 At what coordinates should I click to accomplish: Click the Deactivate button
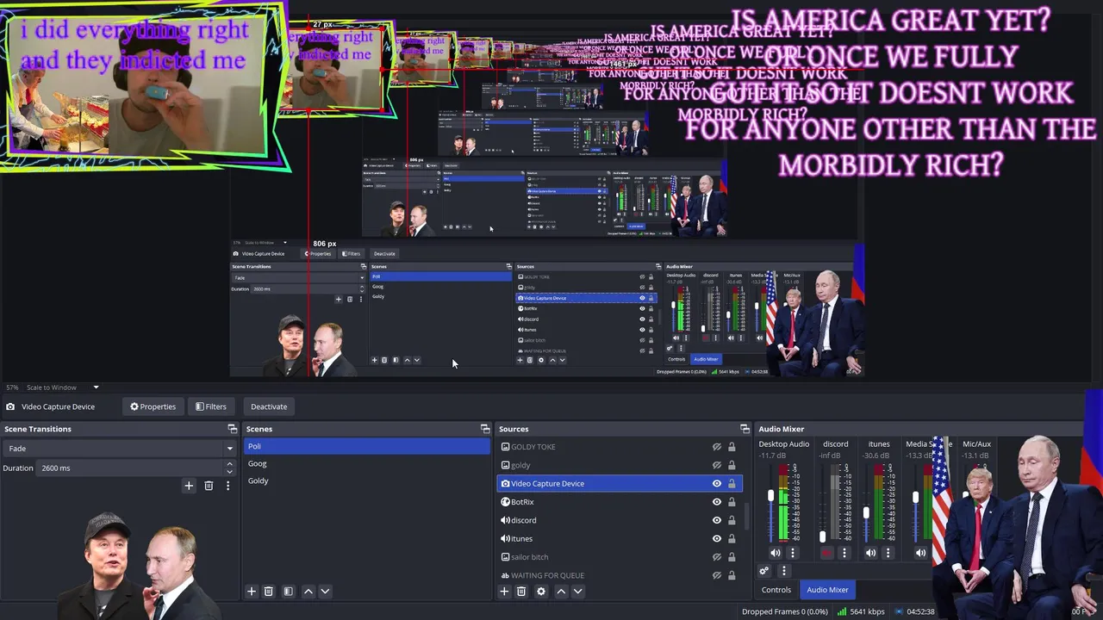[x=269, y=406]
